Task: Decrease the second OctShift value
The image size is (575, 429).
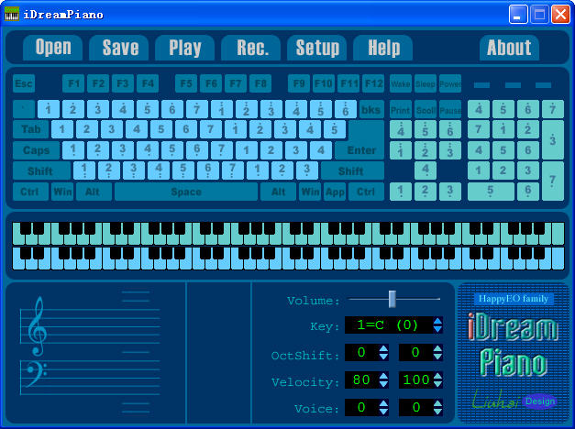Action: point(437,357)
